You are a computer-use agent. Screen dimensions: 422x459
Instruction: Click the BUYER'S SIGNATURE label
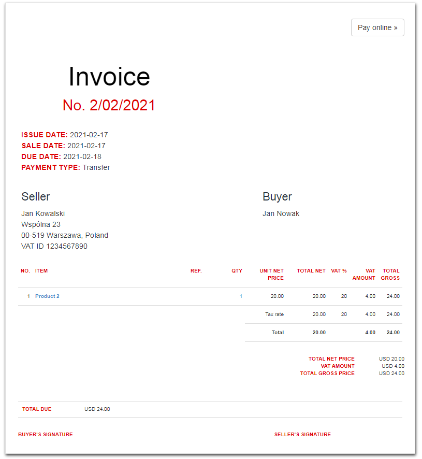(x=46, y=434)
